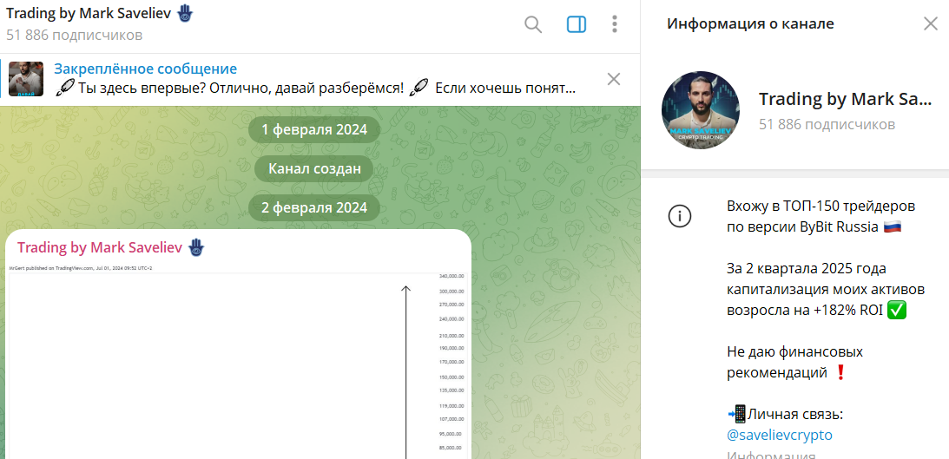Click the pinned message preview text
The width and height of the screenshot is (949, 459).
(314, 89)
